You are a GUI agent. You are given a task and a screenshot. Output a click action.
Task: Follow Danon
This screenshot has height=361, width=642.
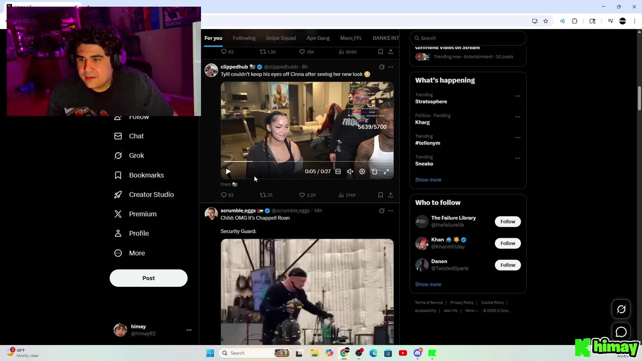point(508,265)
